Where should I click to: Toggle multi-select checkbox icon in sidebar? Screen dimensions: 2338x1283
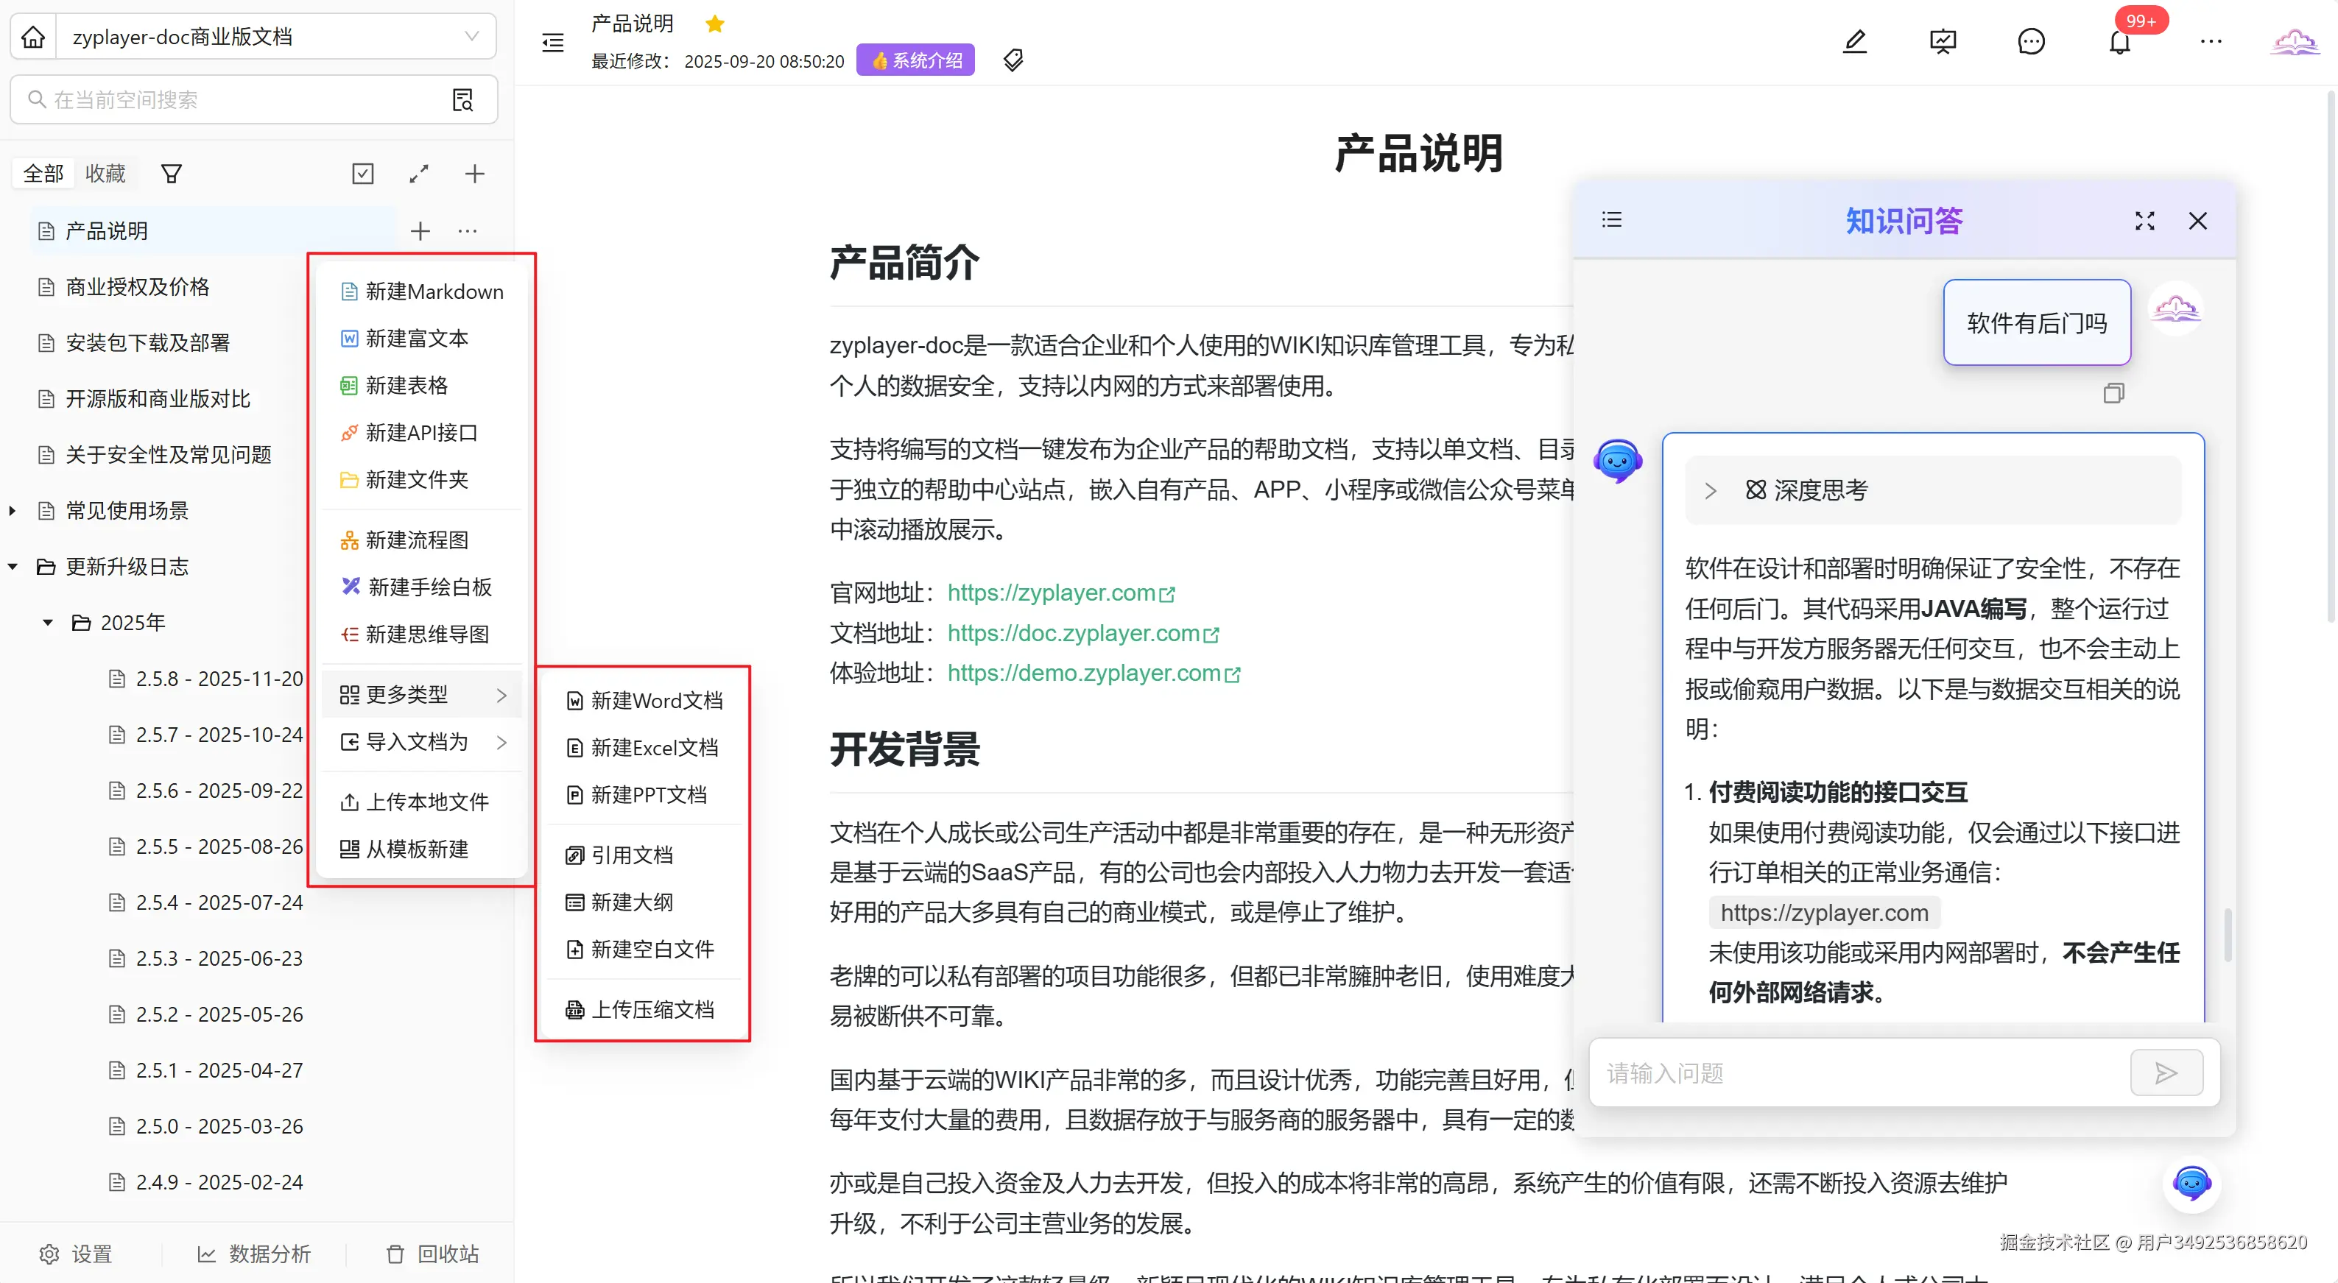tap(362, 173)
